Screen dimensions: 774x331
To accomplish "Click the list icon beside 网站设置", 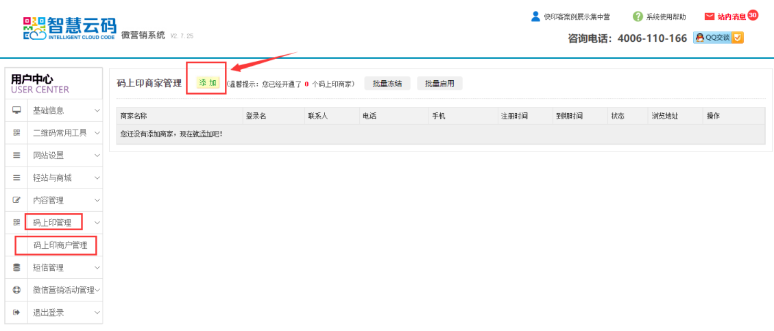I will [16, 156].
